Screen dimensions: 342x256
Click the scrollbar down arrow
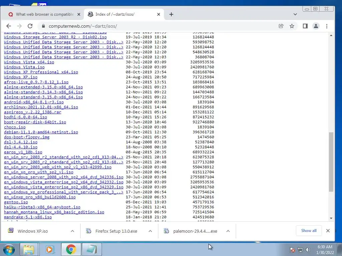pyautogui.click(x=331, y=218)
